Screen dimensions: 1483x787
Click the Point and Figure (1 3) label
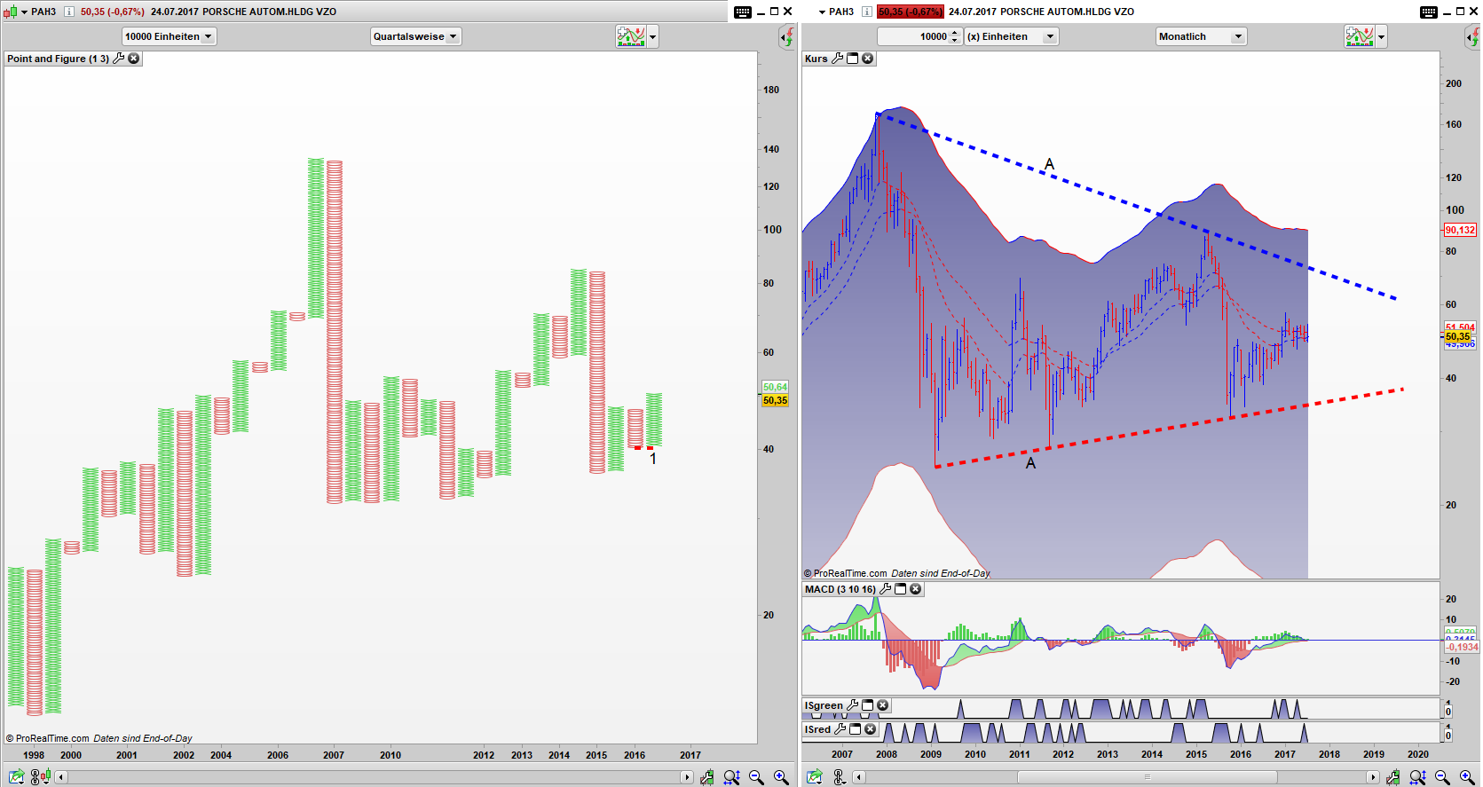[x=58, y=59]
